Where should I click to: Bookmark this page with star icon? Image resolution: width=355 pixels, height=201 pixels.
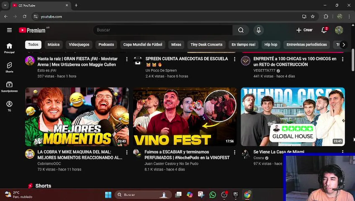[x=313, y=17]
